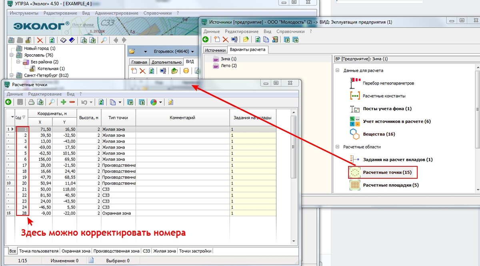Image resolution: width=480 pixels, height=266 pixels.
Task: Click code cell 28 for Охранная зона row
Action: click(x=21, y=213)
